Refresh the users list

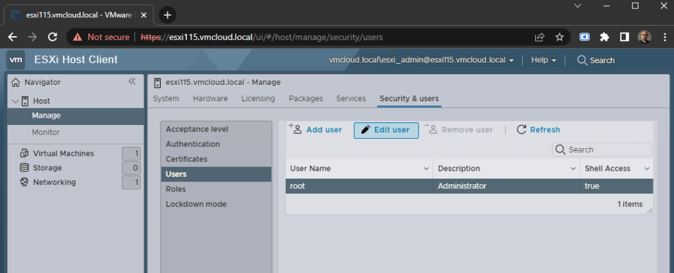click(538, 130)
